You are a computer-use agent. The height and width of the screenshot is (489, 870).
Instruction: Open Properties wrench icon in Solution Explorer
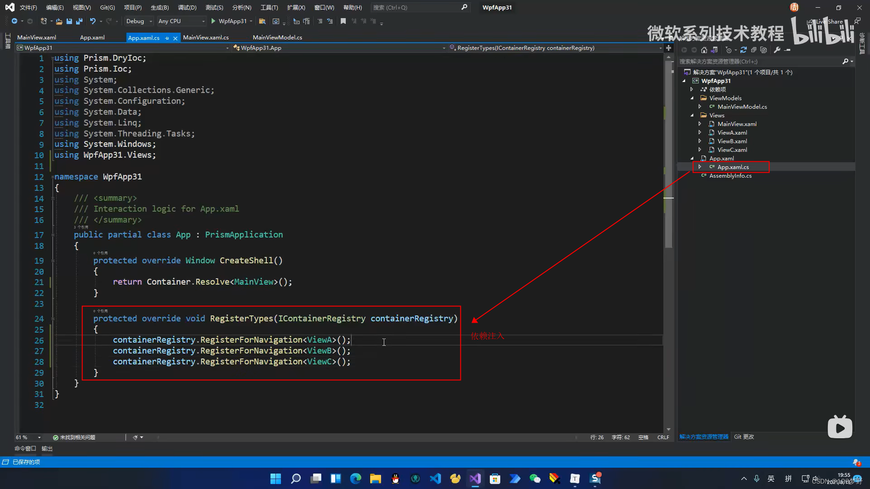tap(777, 50)
